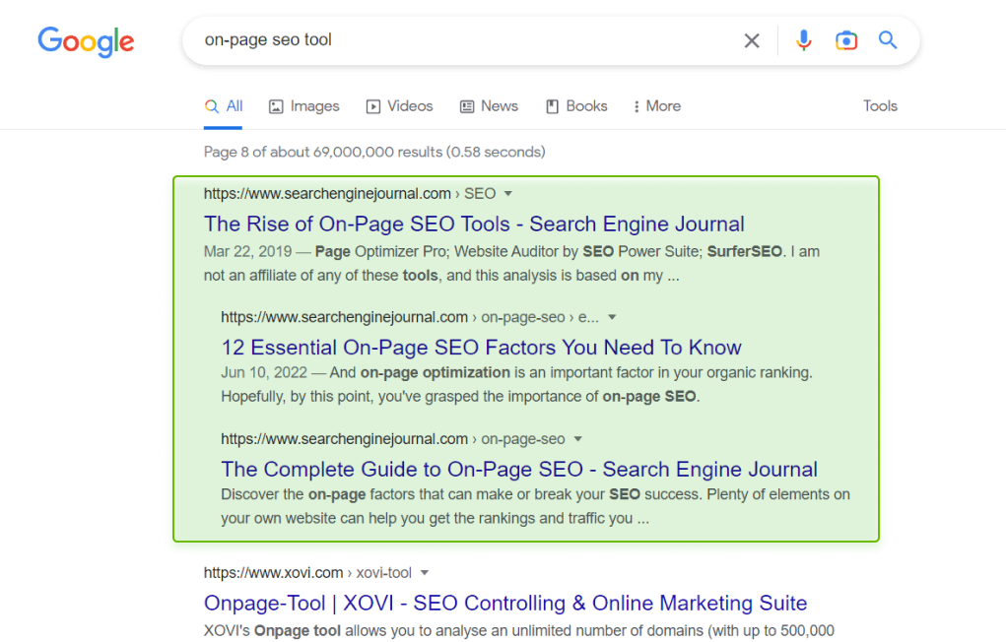The height and width of the screenshot is (642, 1006).
Task: Expand dropdown arrow beside xovi.com › xovi-tool
Action: point(424,573)
